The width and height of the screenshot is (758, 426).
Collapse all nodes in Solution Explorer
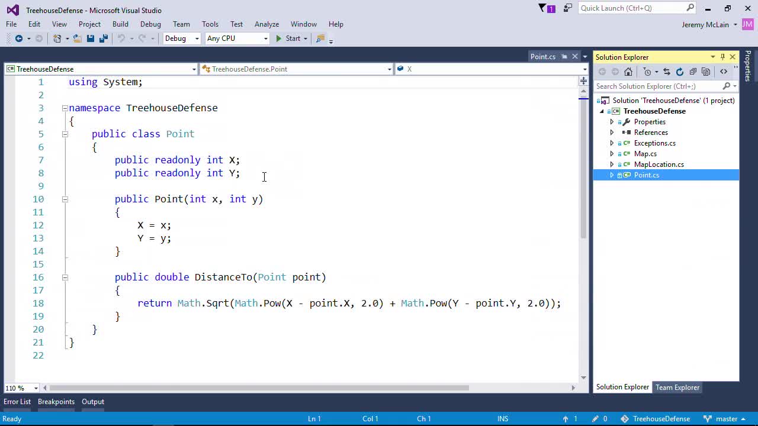[693, 72]
